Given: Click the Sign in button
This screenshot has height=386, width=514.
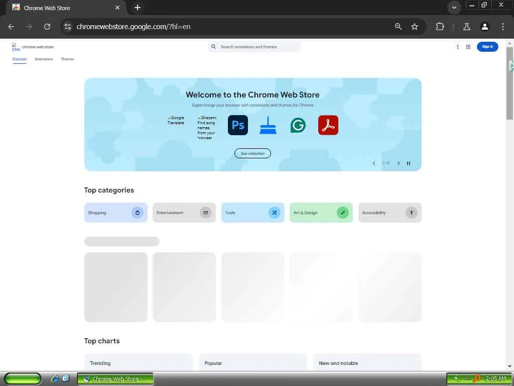Looking at the screenshot, I should click(487, 47).
